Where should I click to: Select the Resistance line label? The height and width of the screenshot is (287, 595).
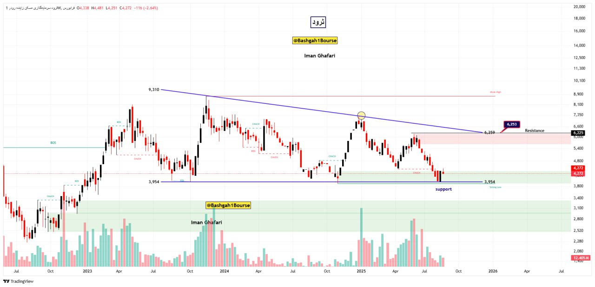[x=535, y=131]
